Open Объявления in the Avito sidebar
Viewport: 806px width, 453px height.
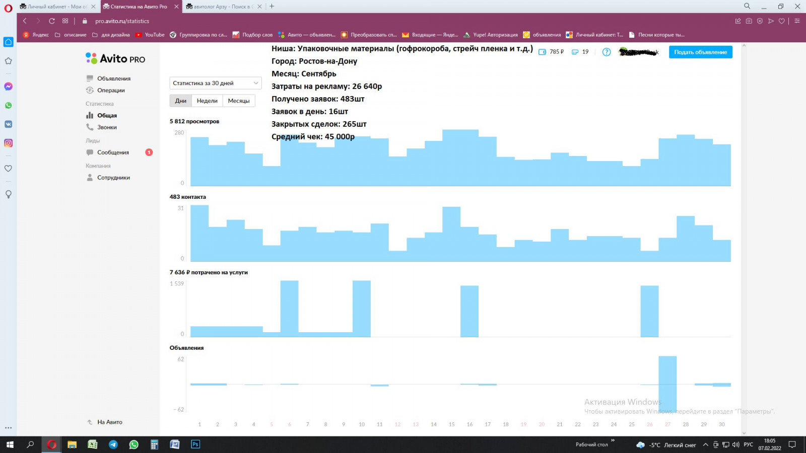pyautogui.click(x=114, y=79)
